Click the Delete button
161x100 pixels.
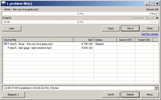click(130, 94)
